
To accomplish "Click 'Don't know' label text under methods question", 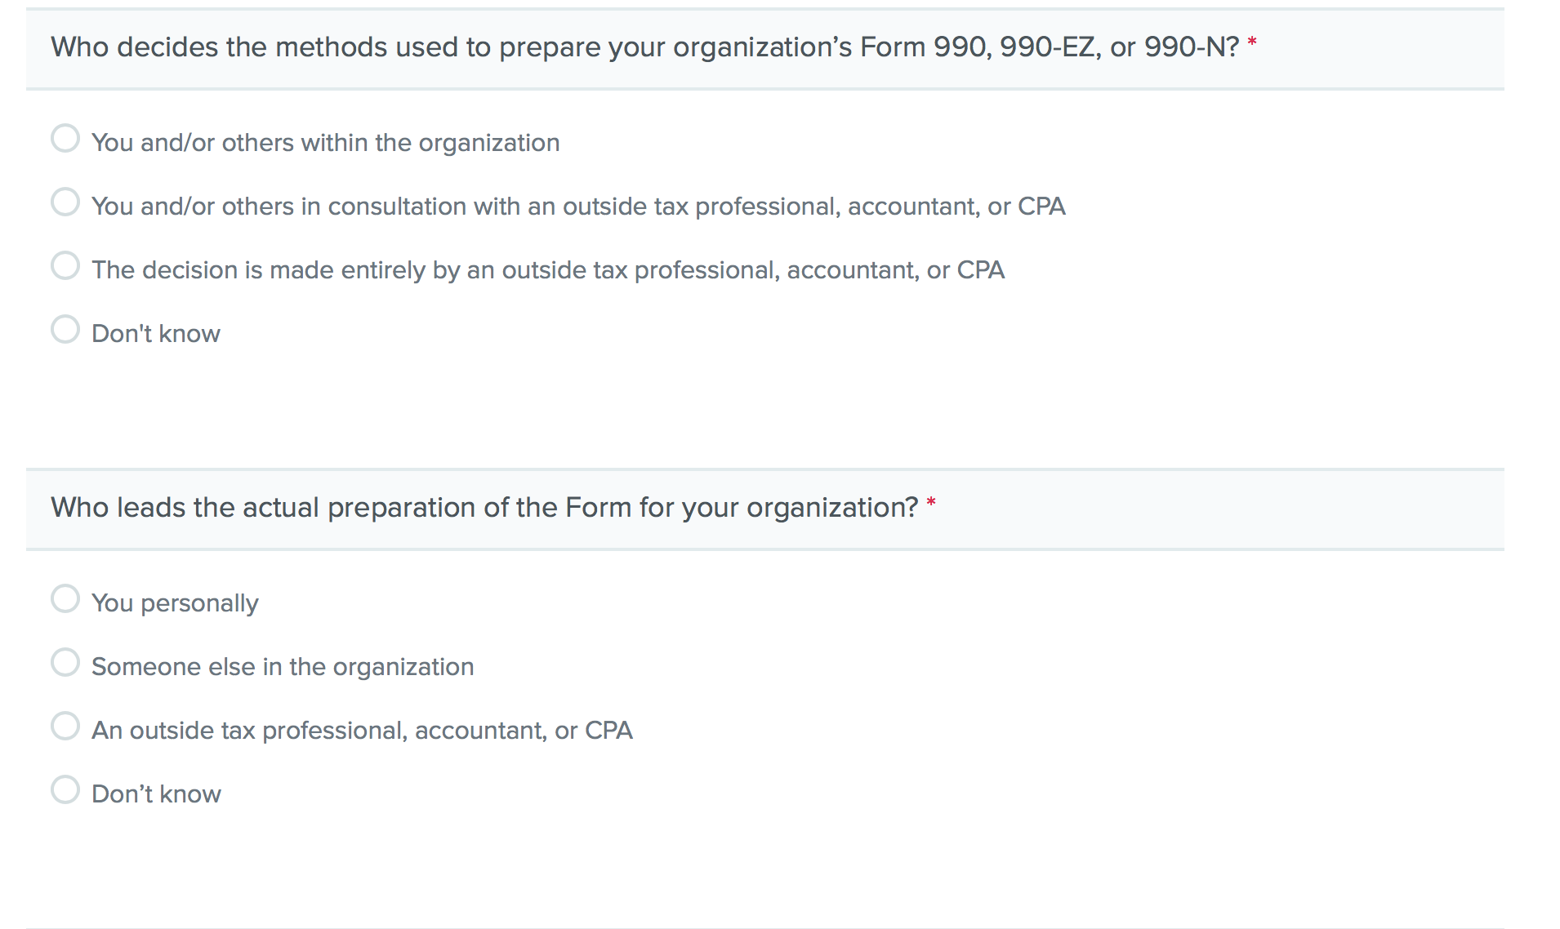I will [155, 334].
